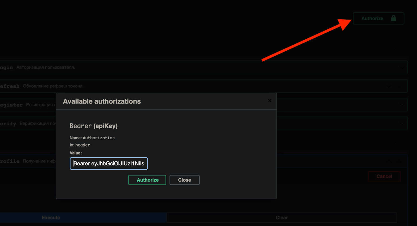Collapse the first endpoint section arrow
This screenshot has height=226, width=417.
pos(395,50)
